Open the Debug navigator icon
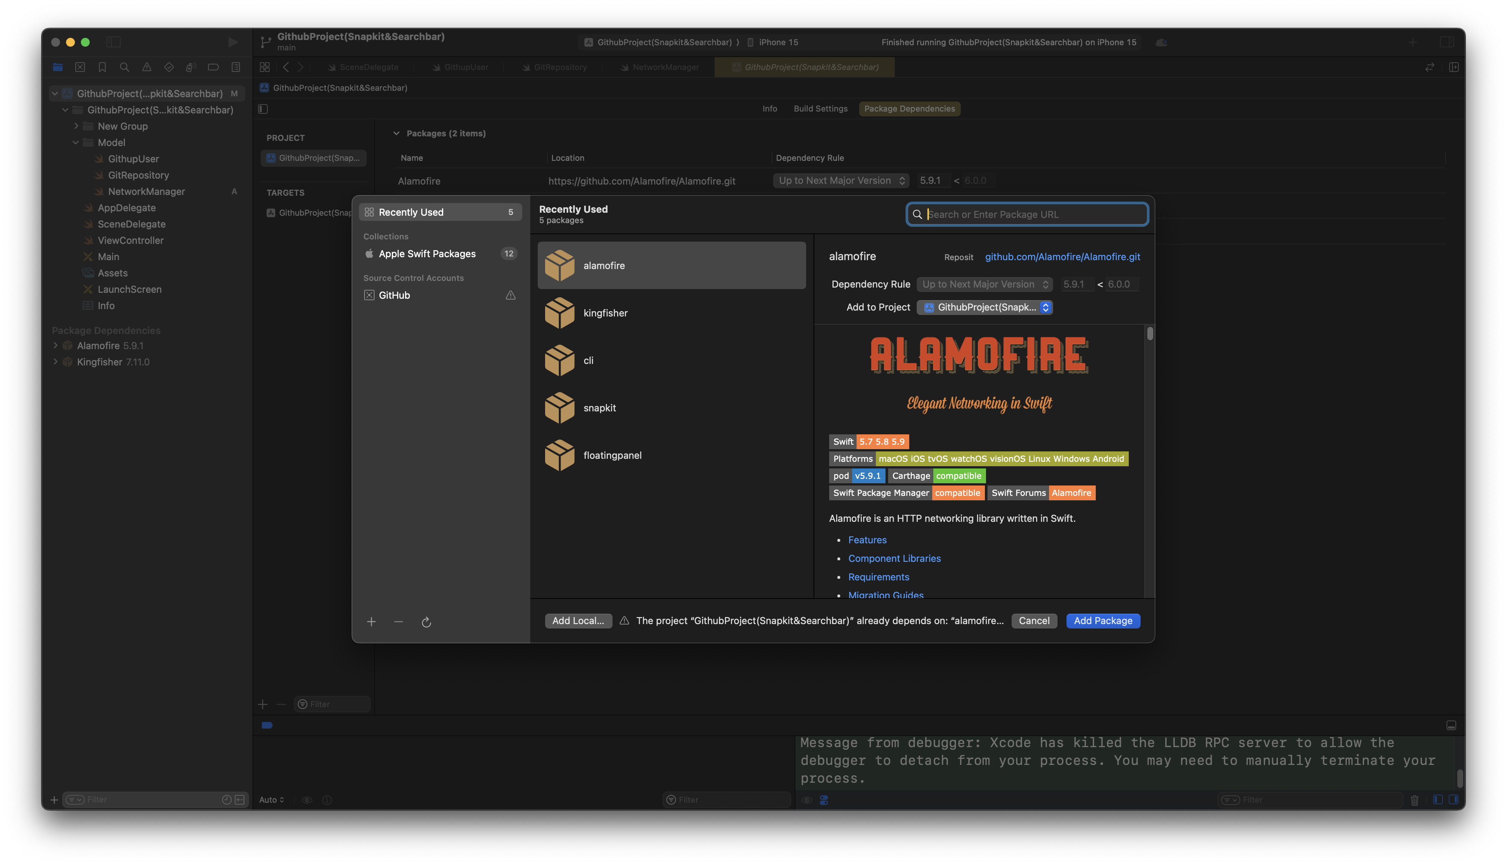The height and width of the screenshot is (865, 1507). tap(191, 67)
